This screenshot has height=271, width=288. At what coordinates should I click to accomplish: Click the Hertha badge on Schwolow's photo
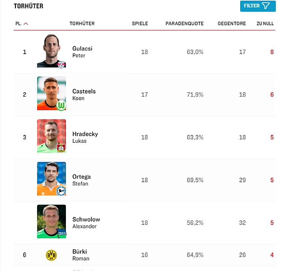click(61, 234)
